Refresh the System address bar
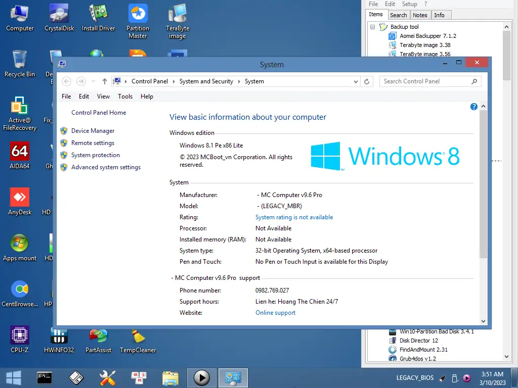This screenshot has width=518, height=388. 367,81
